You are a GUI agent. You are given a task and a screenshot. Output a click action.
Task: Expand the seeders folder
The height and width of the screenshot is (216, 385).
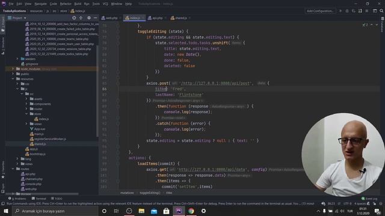point(17,59)
